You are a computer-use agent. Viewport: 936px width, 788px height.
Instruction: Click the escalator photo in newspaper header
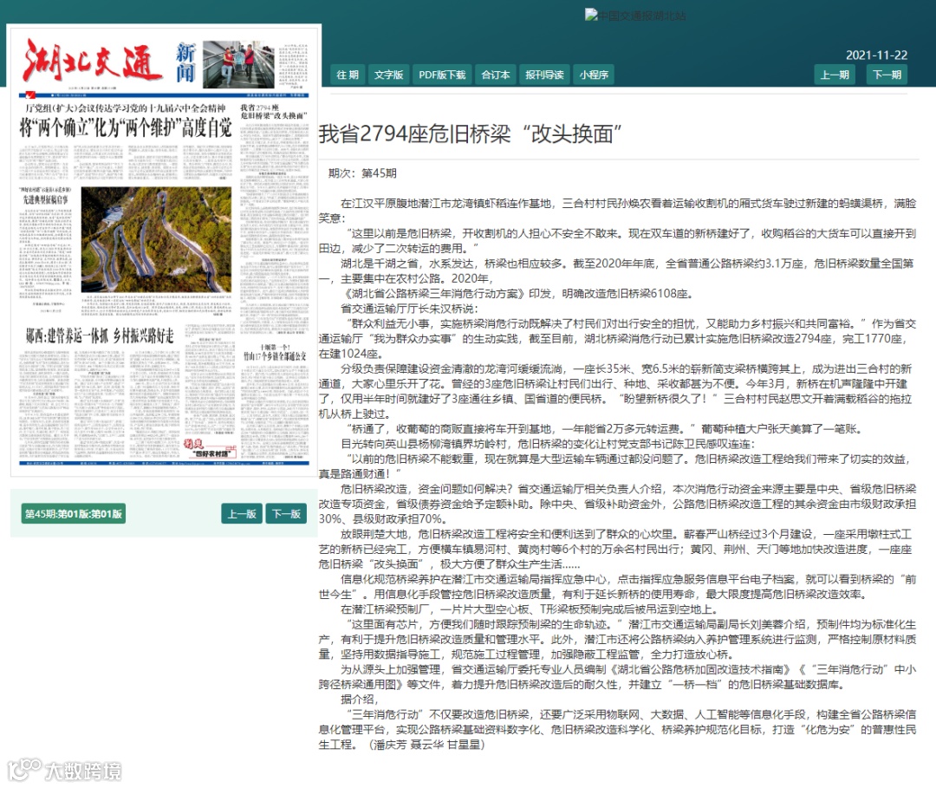point(239,64)
